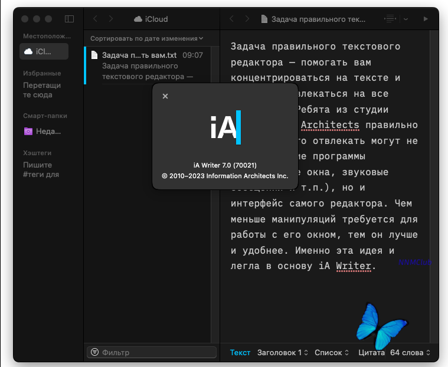
Task: Navigate forward in the editor history
Action: (x=247, y=19)
